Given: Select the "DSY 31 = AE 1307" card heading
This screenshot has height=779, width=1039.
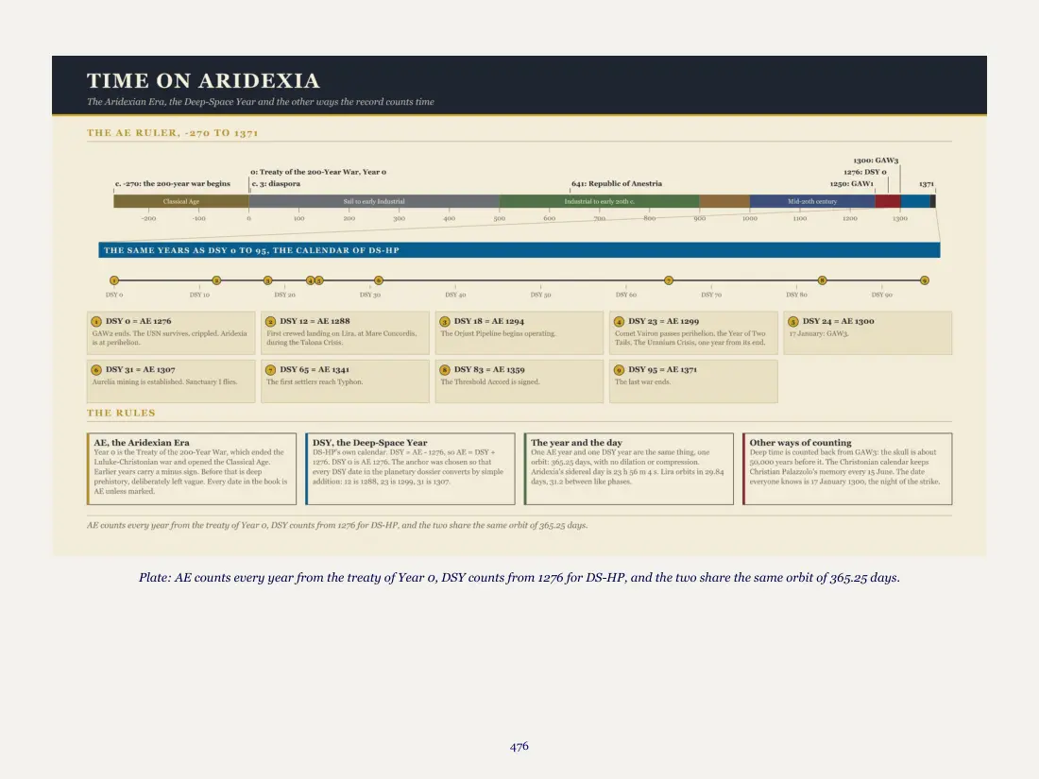Looking at the screenshot, I should pyautogui.click(x=141, y=369).
